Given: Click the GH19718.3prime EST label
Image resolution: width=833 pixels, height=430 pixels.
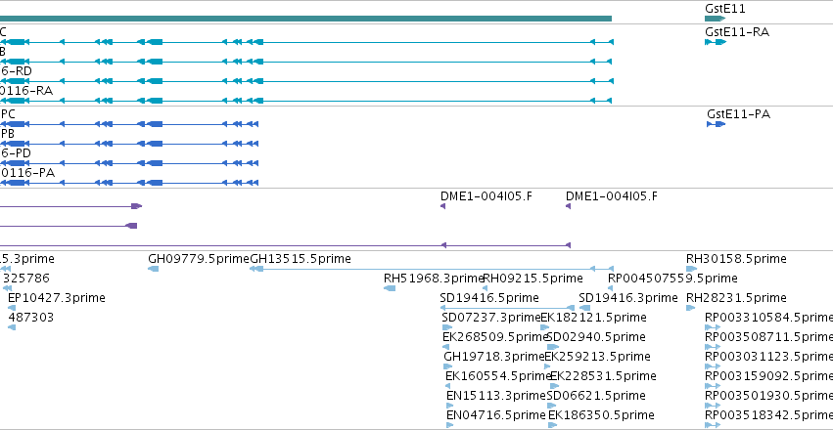Looking at the screenshot, I should click(x=494, y=357).
